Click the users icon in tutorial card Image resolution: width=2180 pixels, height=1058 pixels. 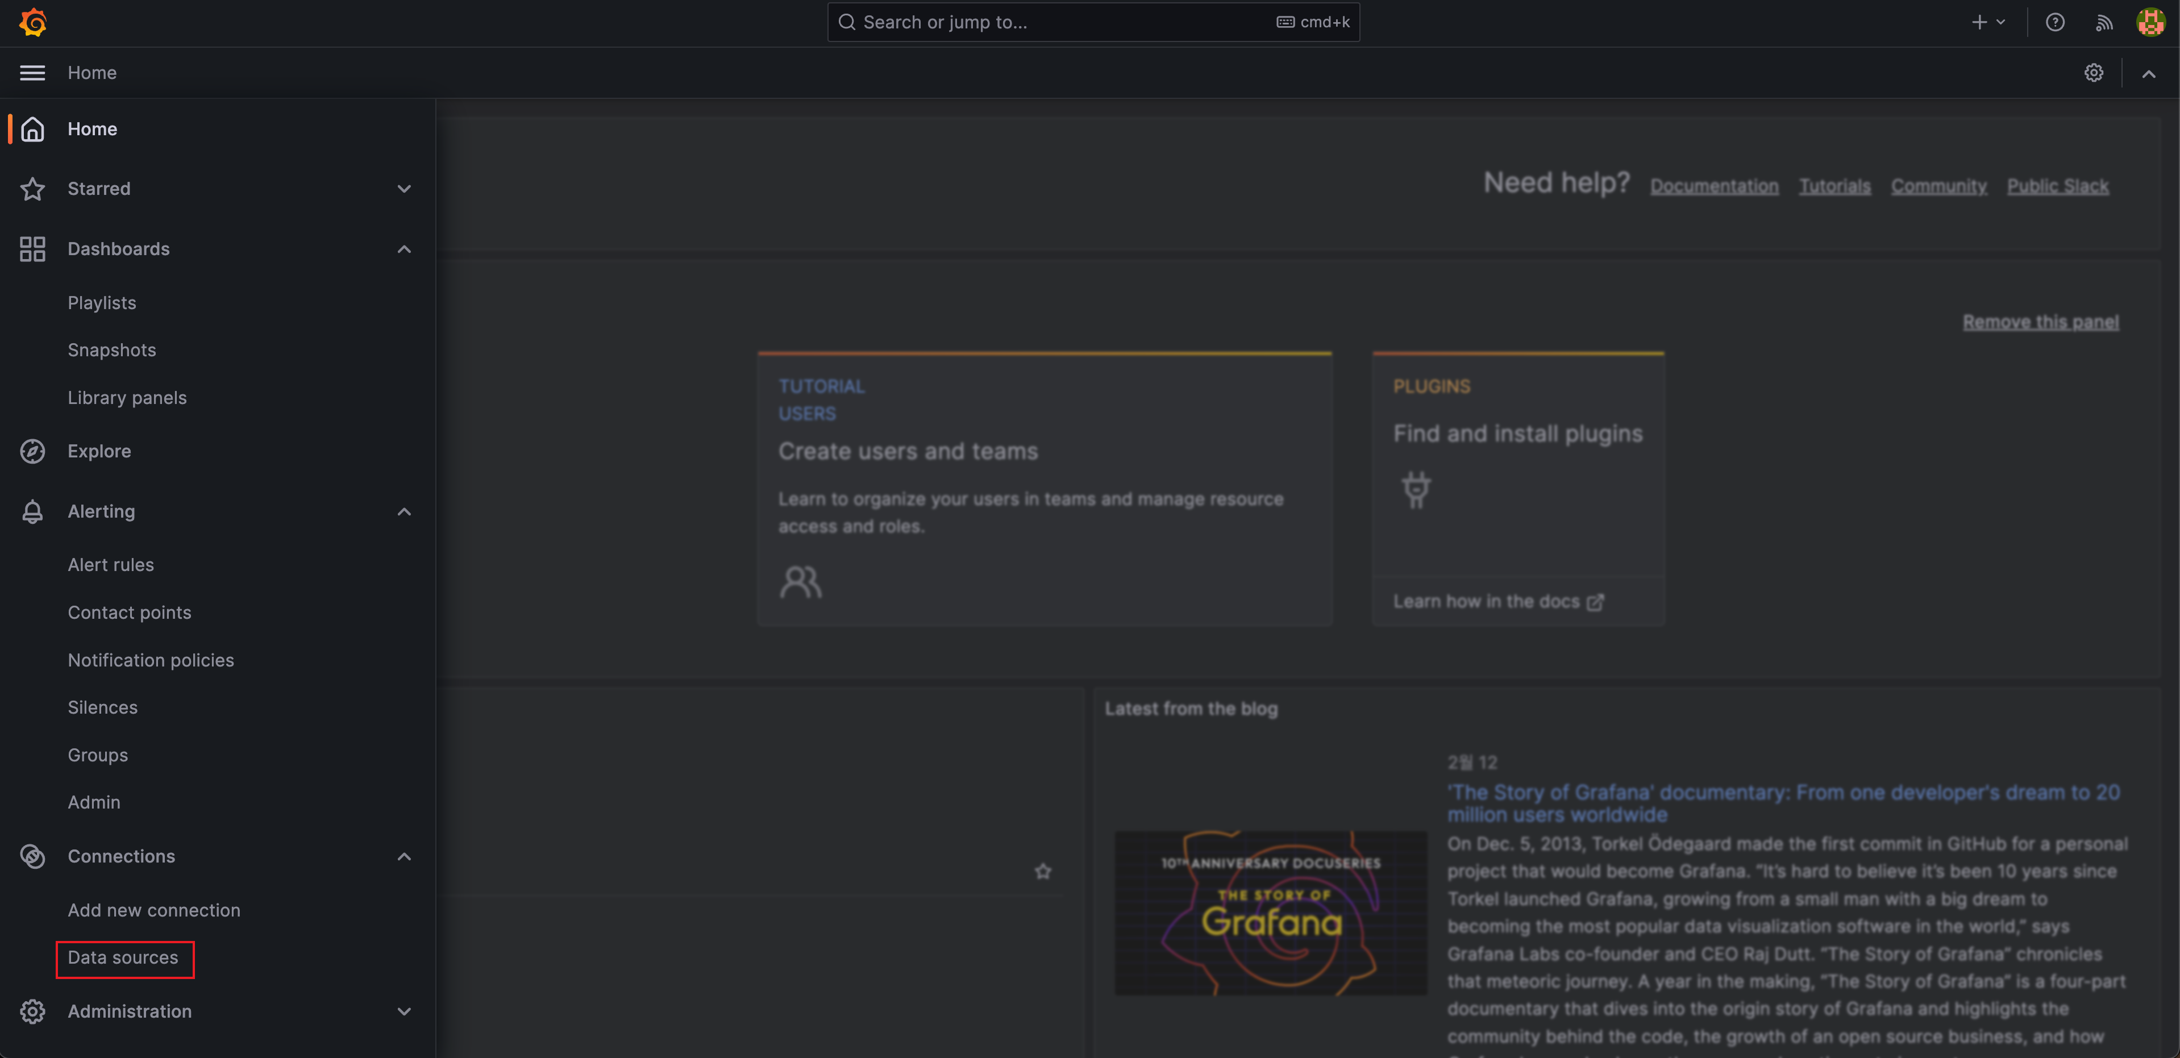click(801, 582)
